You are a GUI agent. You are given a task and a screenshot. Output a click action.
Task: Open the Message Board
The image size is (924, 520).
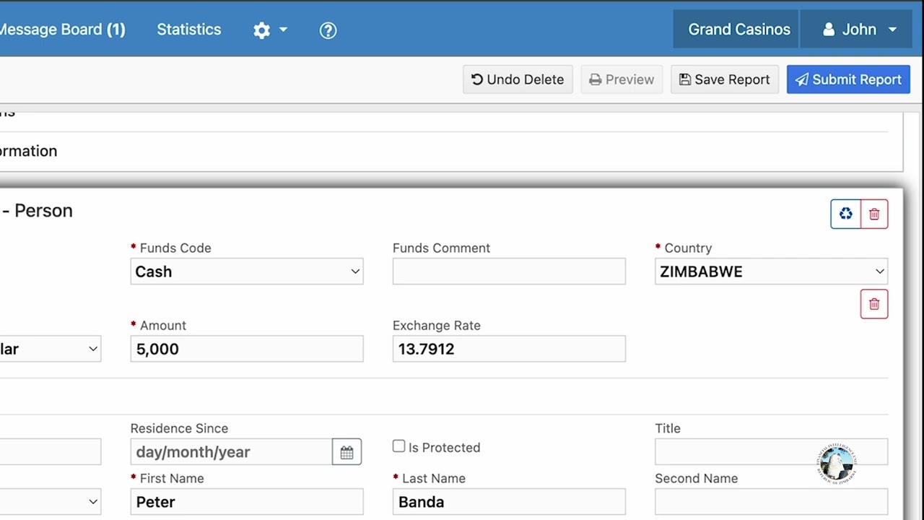click(x=62, y=30)
